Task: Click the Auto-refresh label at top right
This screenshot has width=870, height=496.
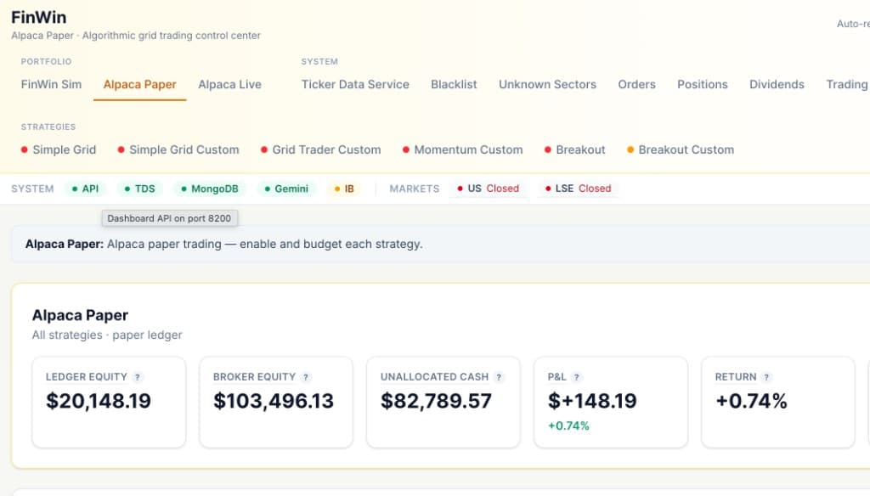Action: coord(853,24)
